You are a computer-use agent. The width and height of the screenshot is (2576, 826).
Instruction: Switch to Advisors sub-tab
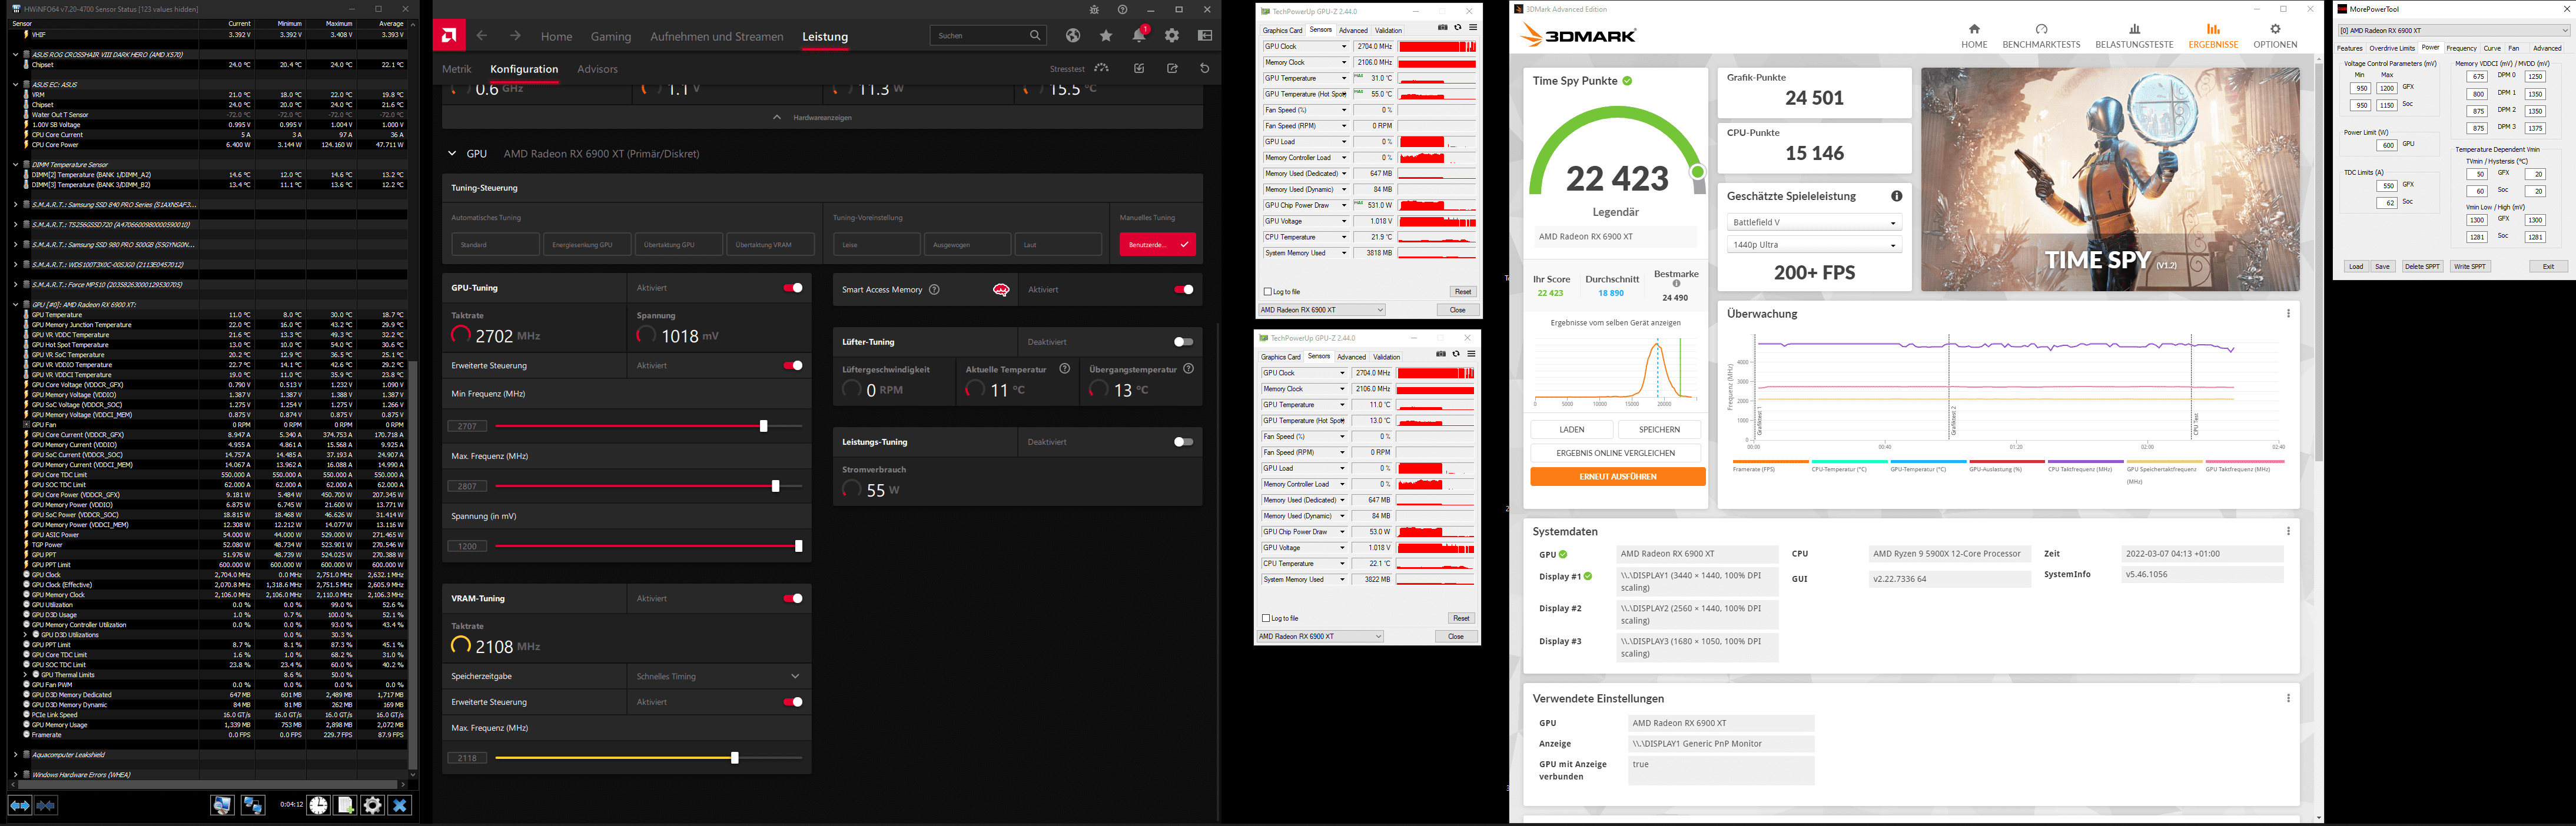pos(598,69)
